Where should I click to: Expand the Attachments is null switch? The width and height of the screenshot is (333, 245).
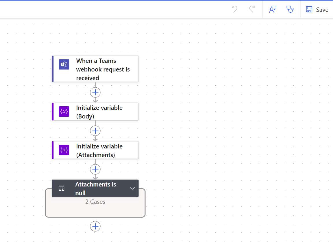click(132, 188)
